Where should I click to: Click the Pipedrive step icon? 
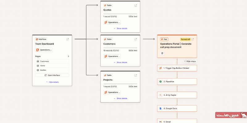pos(161,81)
